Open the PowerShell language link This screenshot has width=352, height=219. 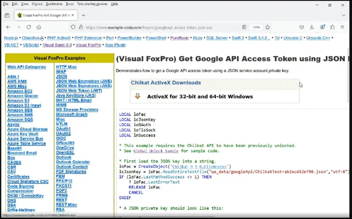click(156, 38)
